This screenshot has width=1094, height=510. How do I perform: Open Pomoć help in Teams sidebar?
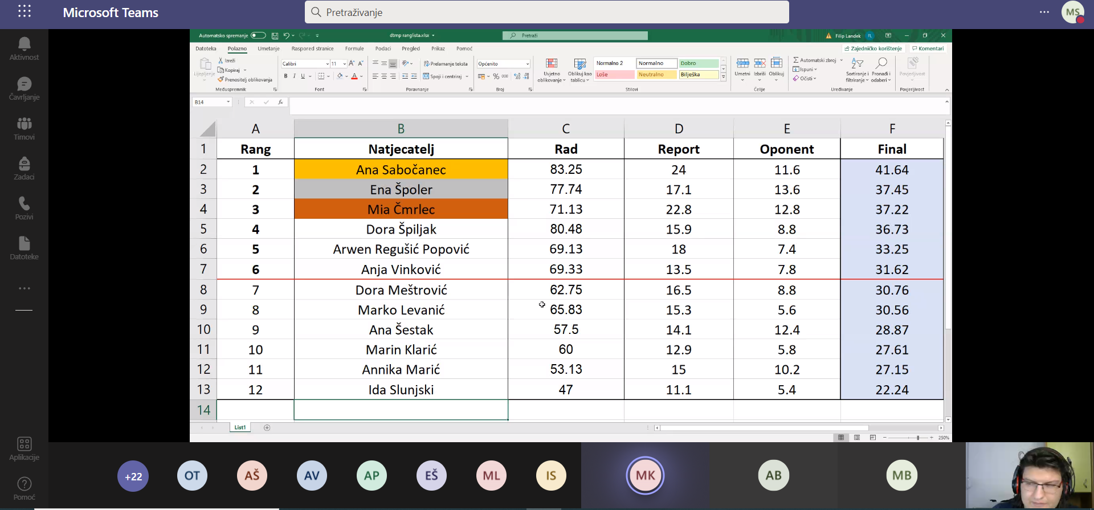(24, 488)
